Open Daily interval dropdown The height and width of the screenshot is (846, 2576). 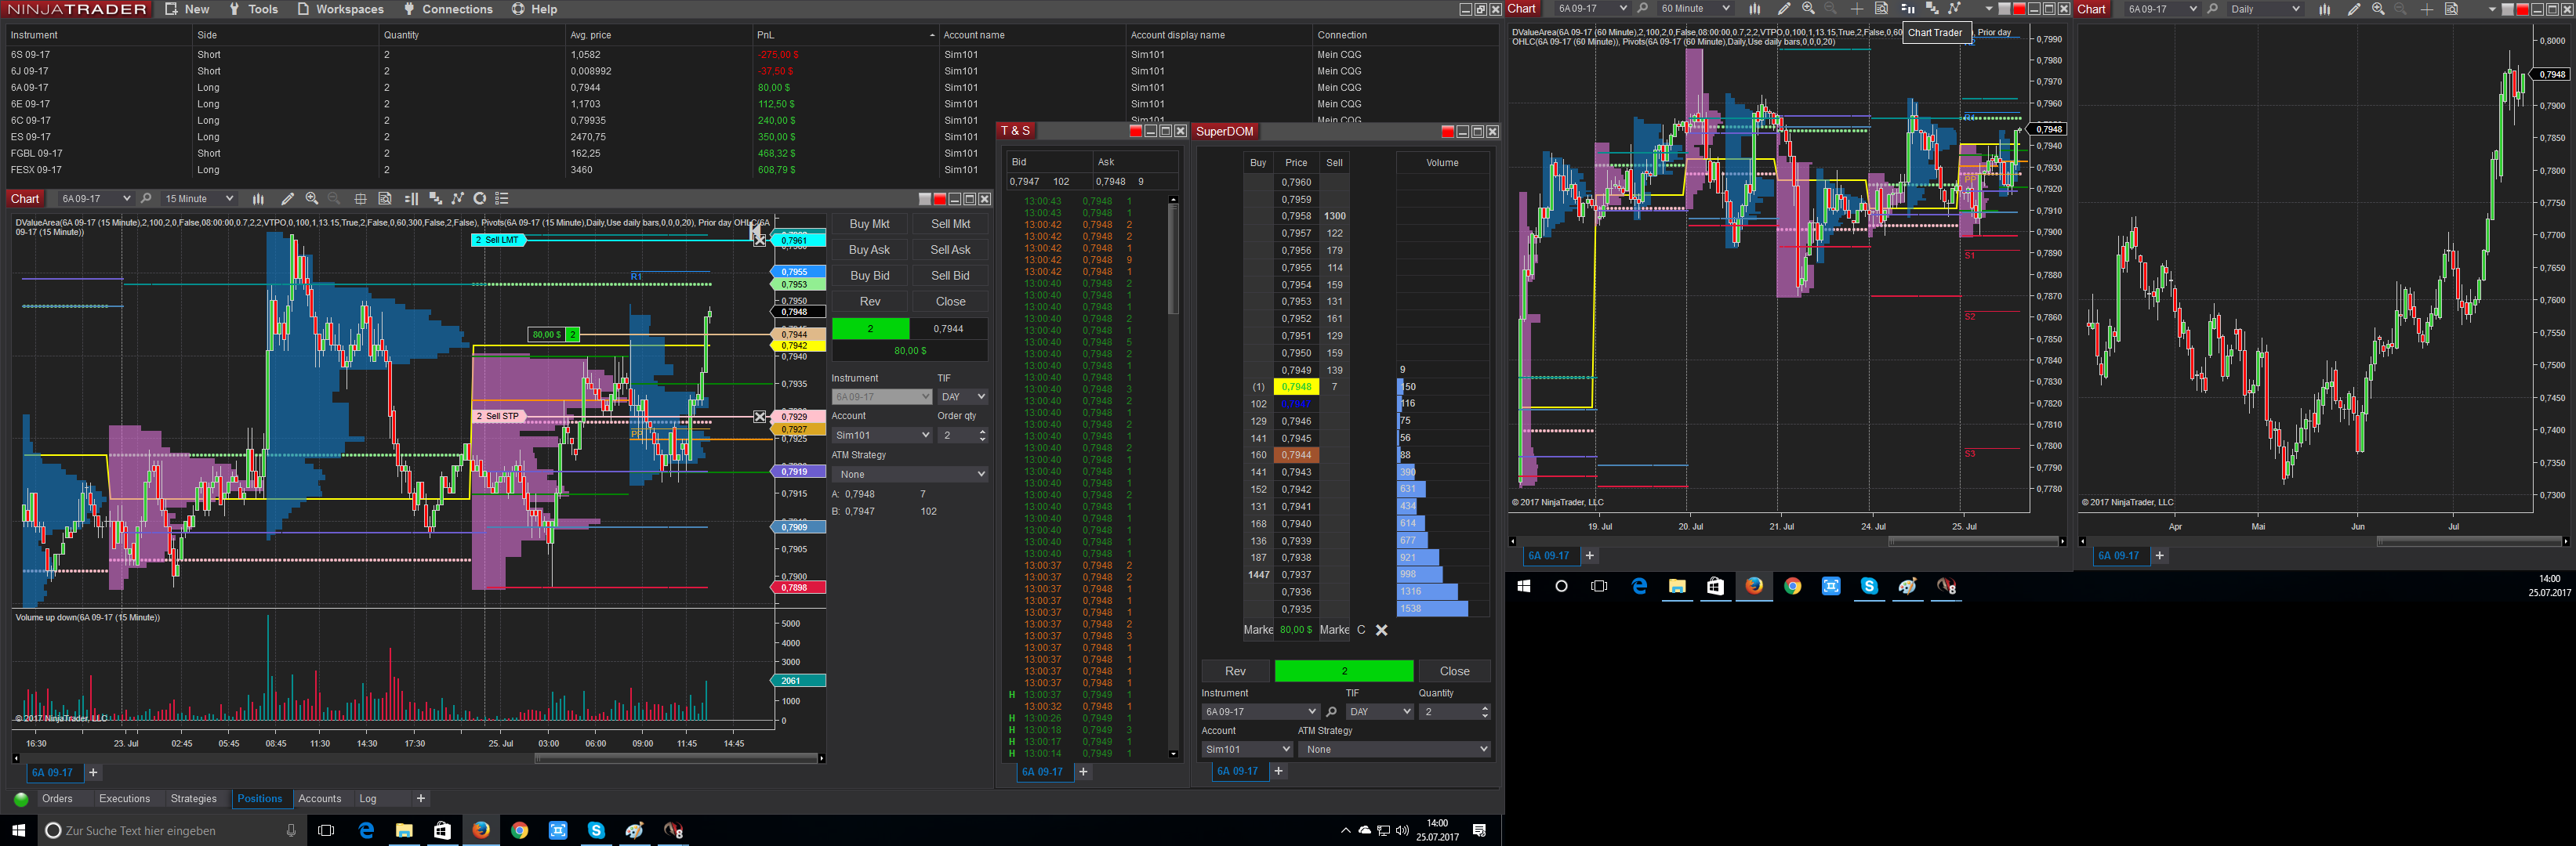click(x=2265, y=9)
